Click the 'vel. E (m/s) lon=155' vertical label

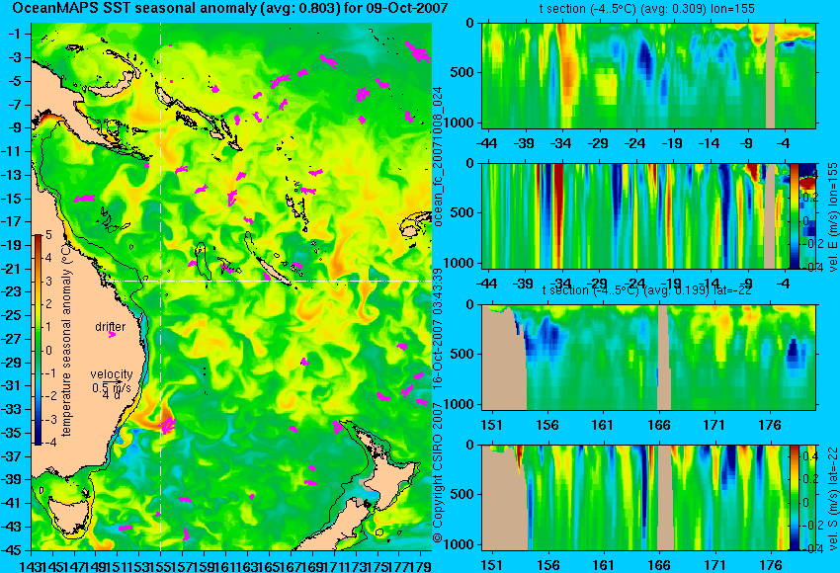(832, 217)
